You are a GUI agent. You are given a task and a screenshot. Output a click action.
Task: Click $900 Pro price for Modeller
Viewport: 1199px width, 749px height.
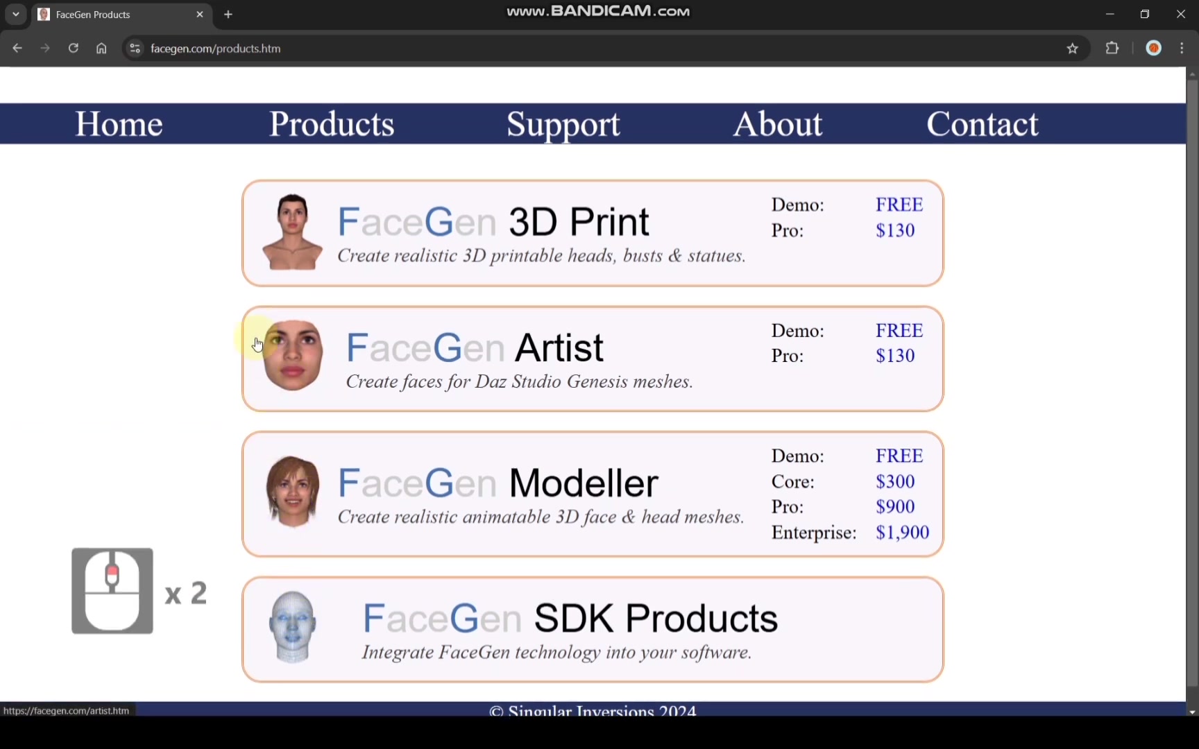pos(895,506)
